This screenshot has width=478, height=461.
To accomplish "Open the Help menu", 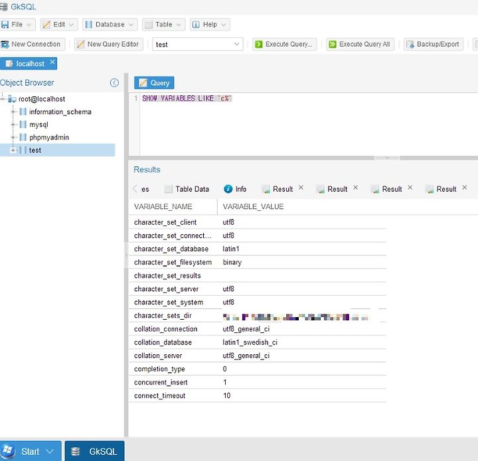I will [x=210, y=25].
